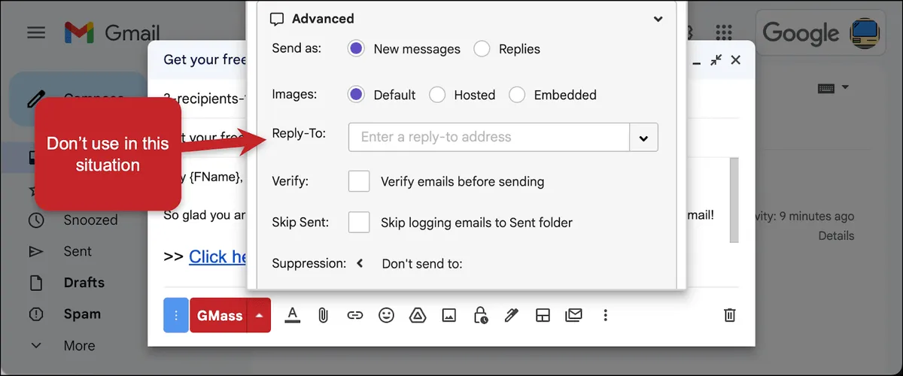Open the Google apps grid
Image resolution: width=903 pixels, height=376 pixels.
point(724,32)
